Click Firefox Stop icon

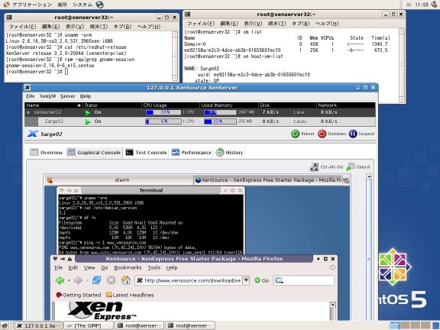pos(111,280)
